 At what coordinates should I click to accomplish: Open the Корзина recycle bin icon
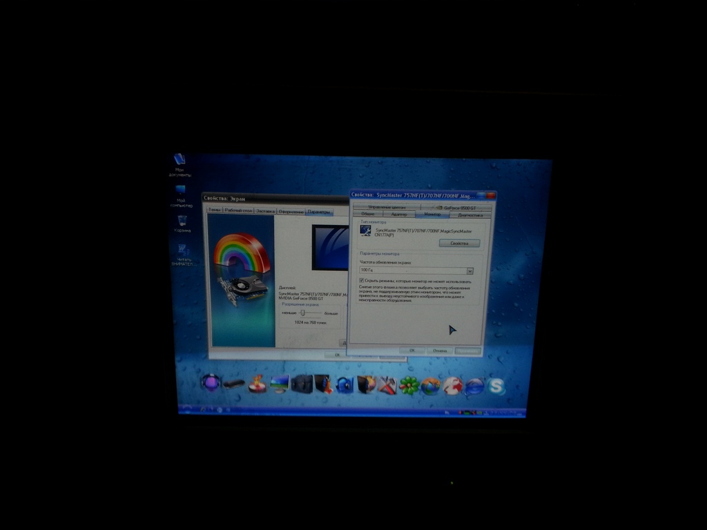tap(182, 221)
